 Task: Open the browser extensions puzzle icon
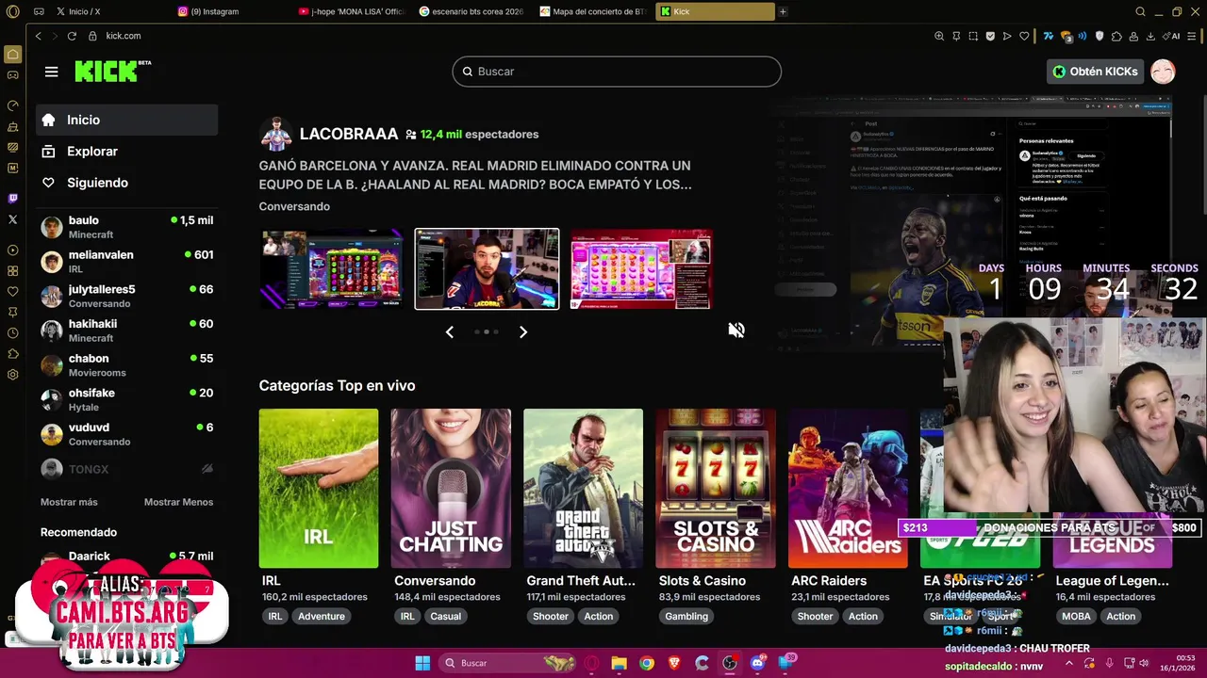pyautogui.click(x=1116, y=37)
